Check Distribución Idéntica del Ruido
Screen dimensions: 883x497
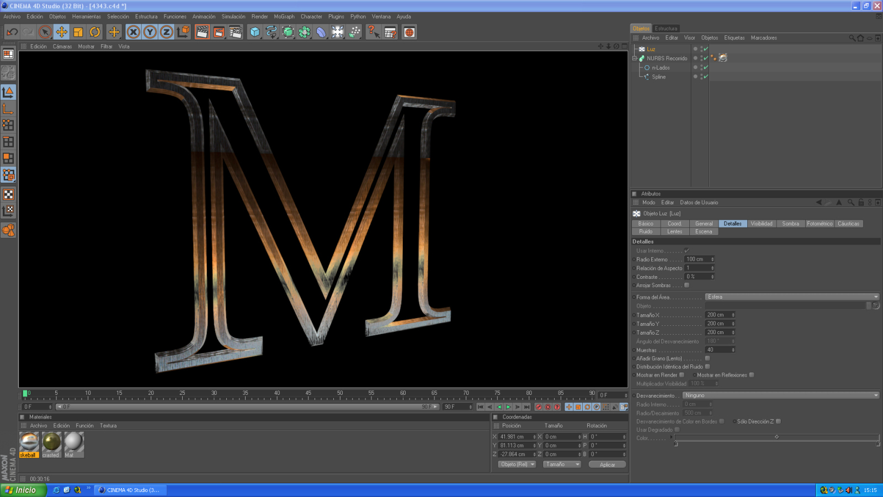pos(708,367)
